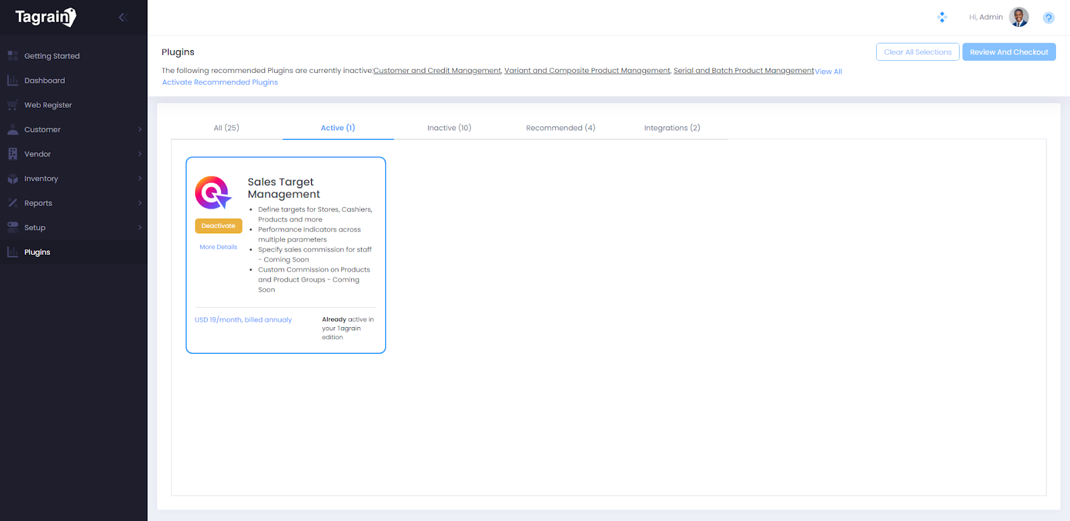Open More Details for Sales Target Management
Screen dimensions: 1070x521
[219, 247]
